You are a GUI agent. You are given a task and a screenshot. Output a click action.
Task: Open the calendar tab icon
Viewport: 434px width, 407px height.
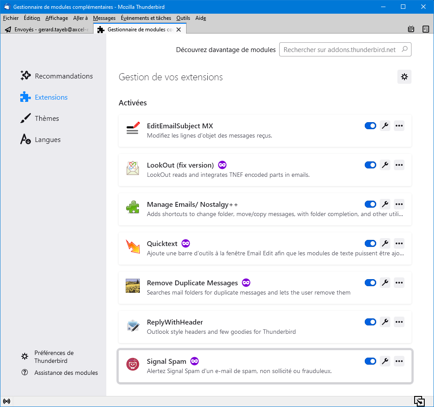(411, 29)
